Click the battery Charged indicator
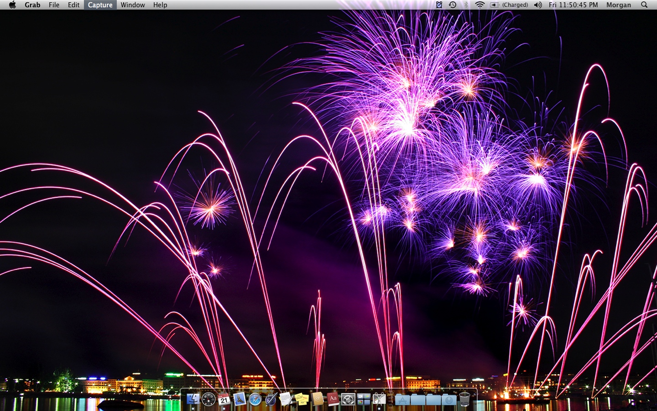Screen dimensions: 657x411 coord(509,5)
